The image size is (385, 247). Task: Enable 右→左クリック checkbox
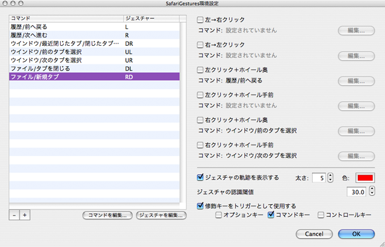tap(200, 45)
